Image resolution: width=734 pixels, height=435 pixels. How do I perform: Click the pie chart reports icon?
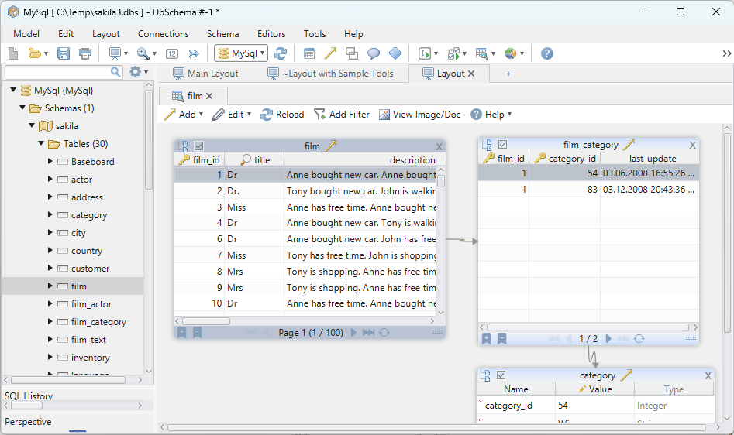click(x=511, y=53)
